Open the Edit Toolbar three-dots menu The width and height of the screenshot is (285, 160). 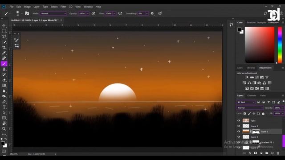pyautogui.click(x=4, y=134)
